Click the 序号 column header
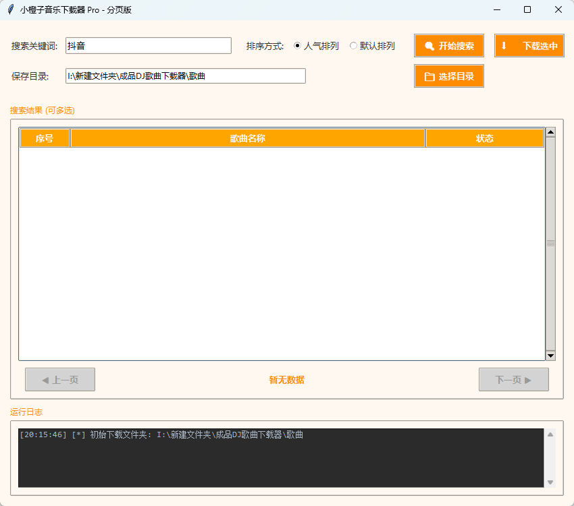This screenshot has height=506, width=574. pos(45,138)
